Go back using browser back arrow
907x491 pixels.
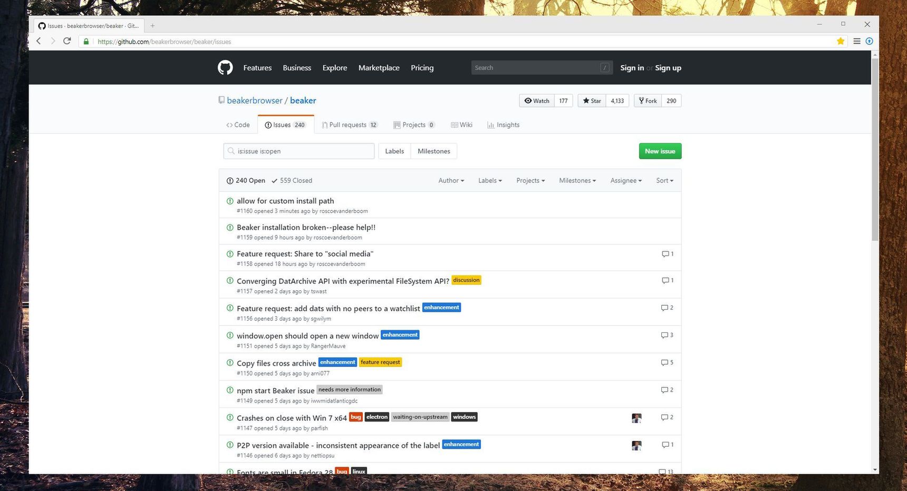tap(38, 41)
